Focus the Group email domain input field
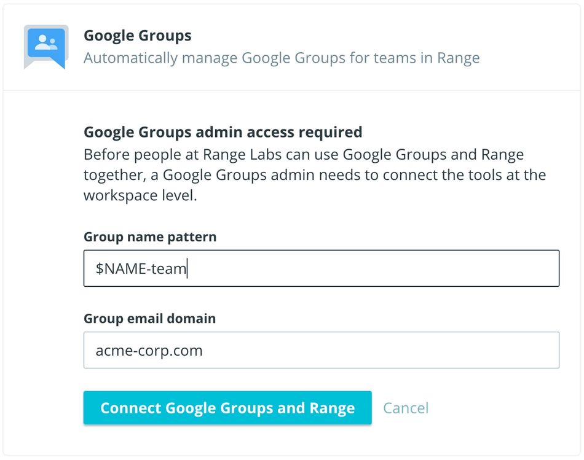This screenshot has height=460, width=584. [x=321, y=350]
